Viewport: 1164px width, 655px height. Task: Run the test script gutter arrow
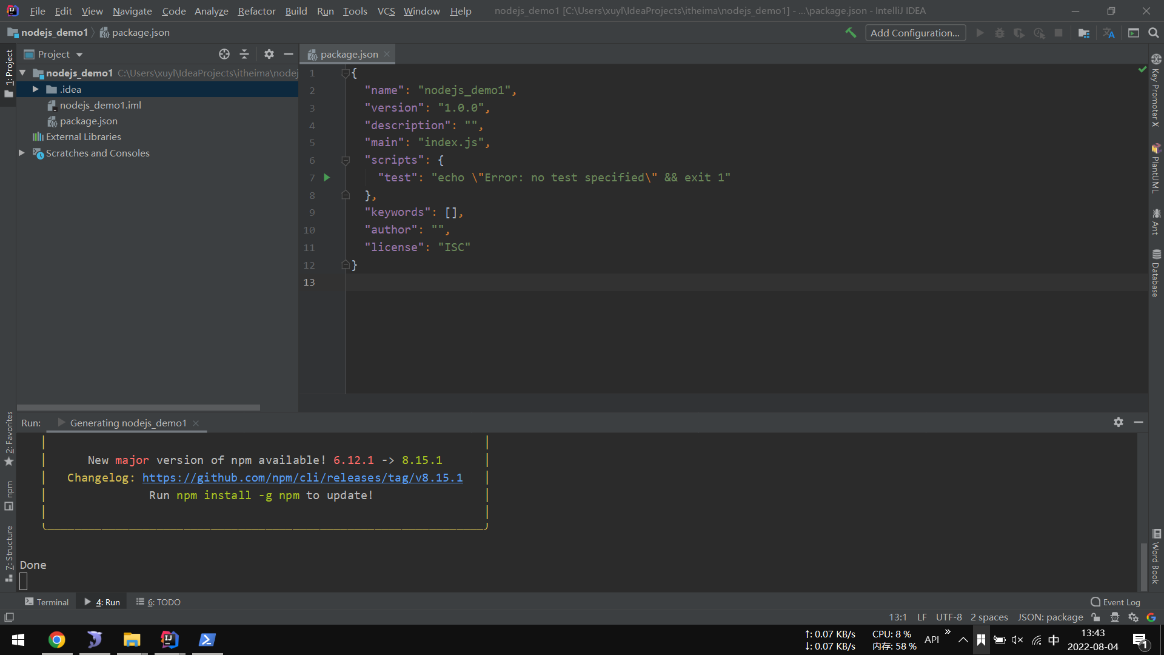(327, 177)
